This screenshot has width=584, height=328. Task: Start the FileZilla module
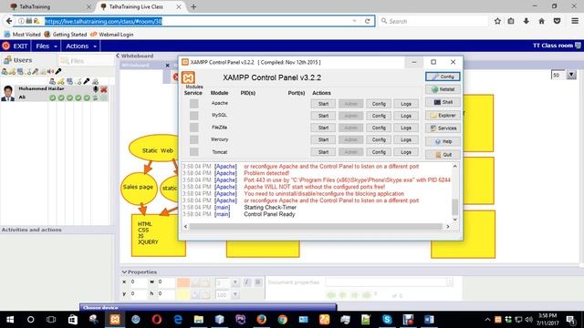[x=323, y=128]
